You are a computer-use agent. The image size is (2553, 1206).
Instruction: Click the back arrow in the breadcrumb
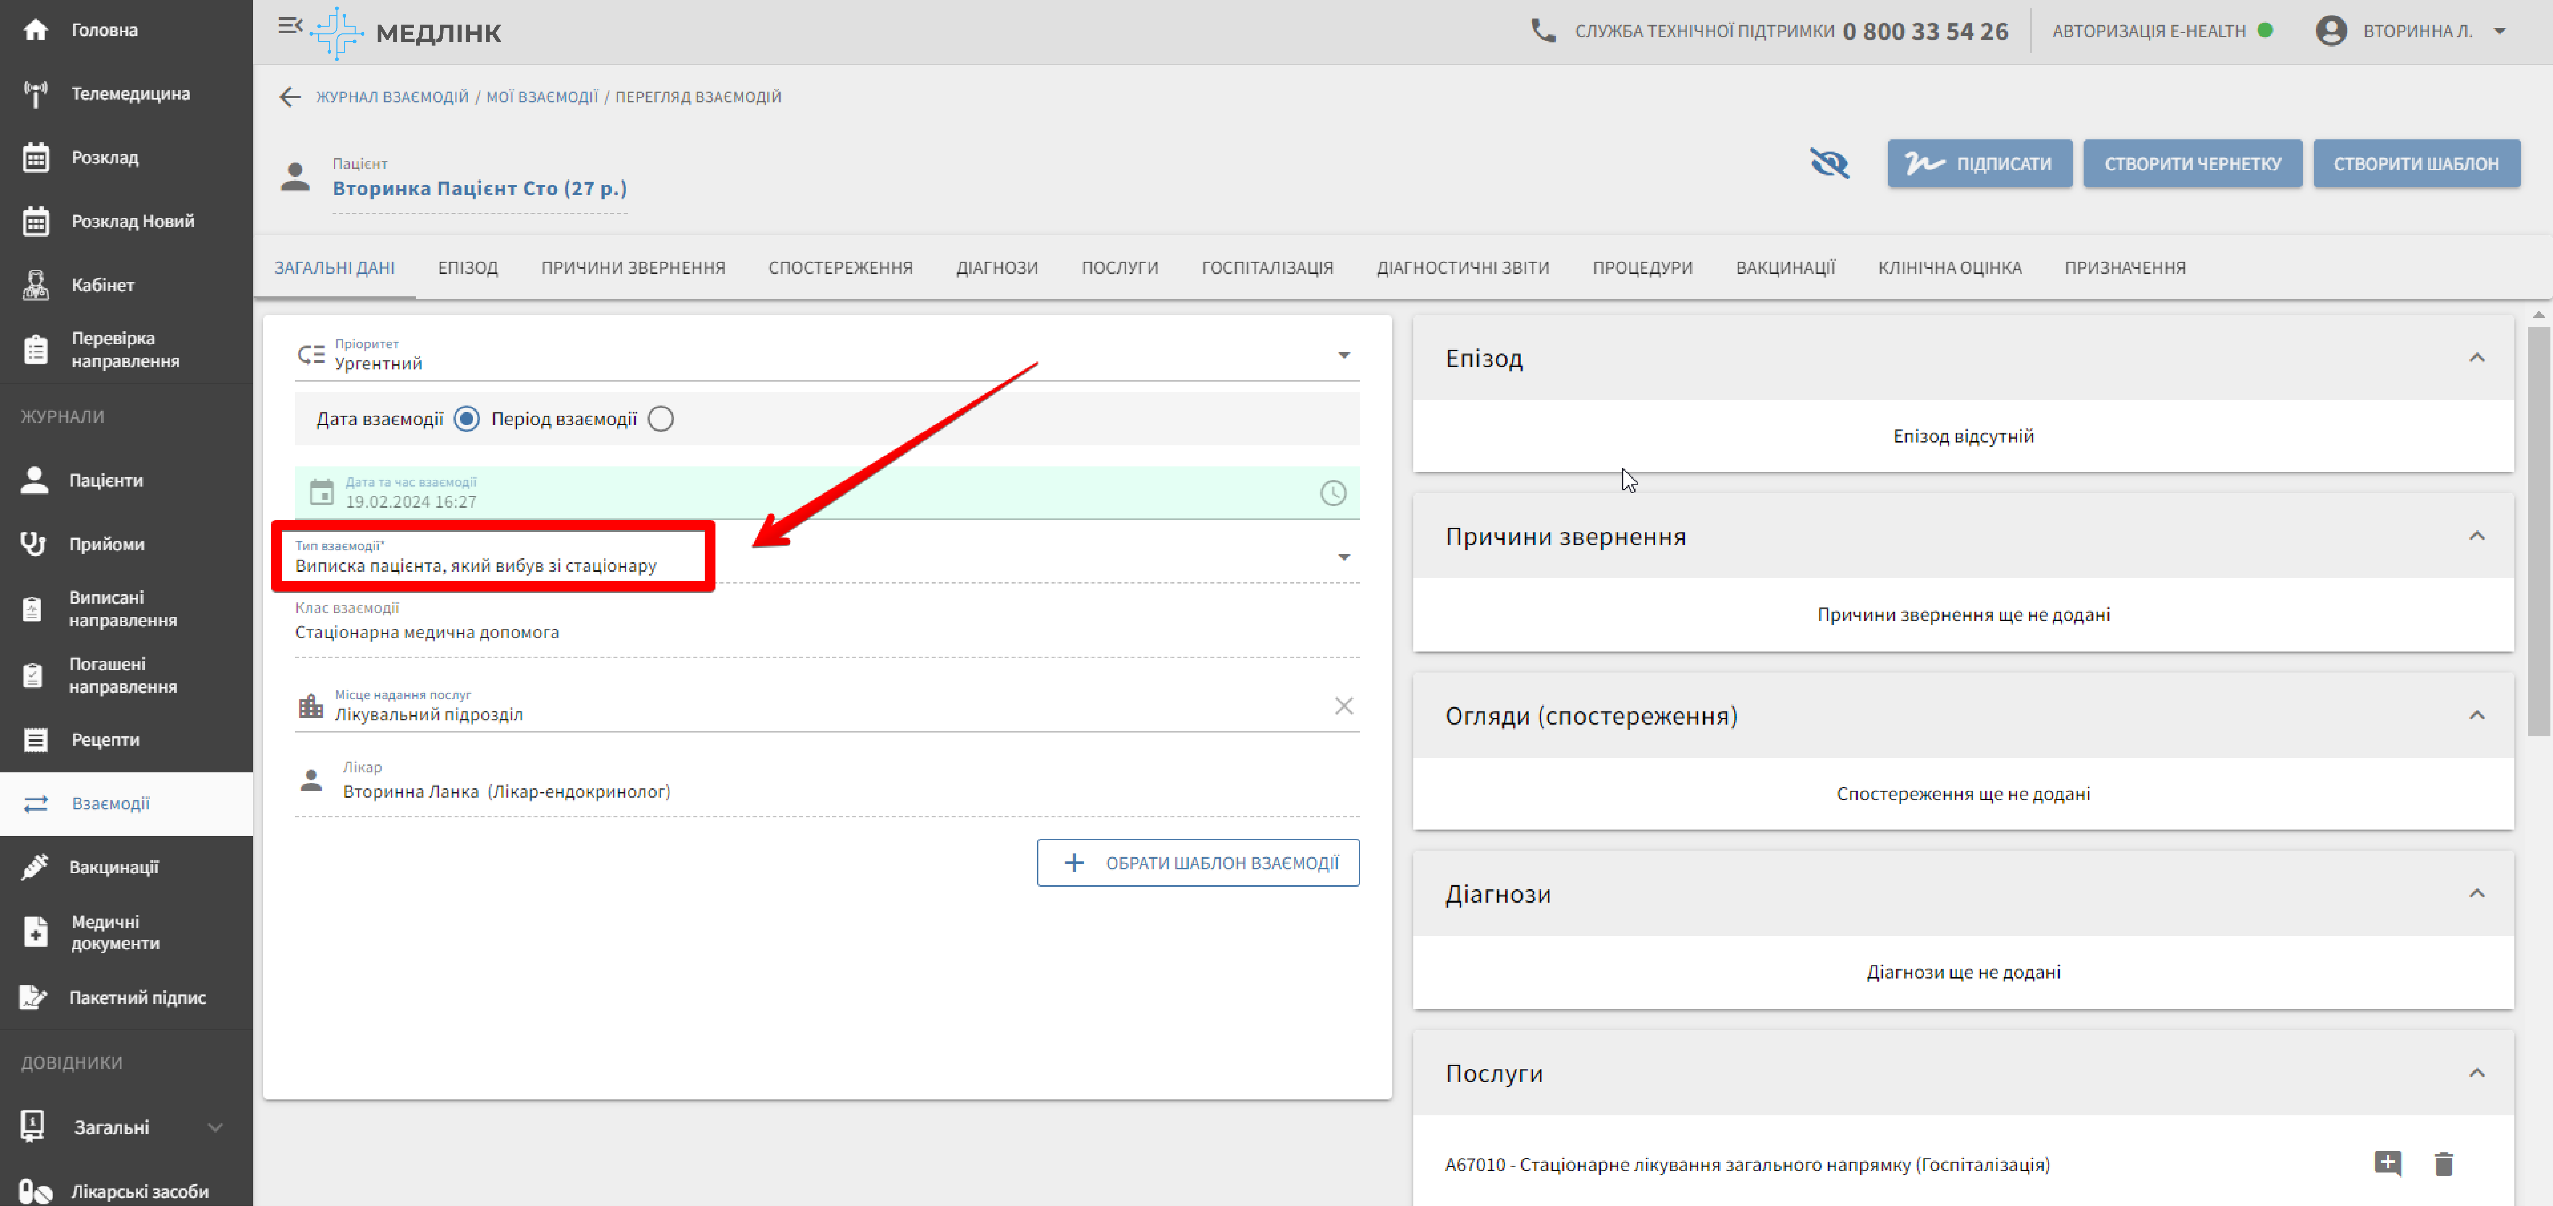[x=289, y=96]
